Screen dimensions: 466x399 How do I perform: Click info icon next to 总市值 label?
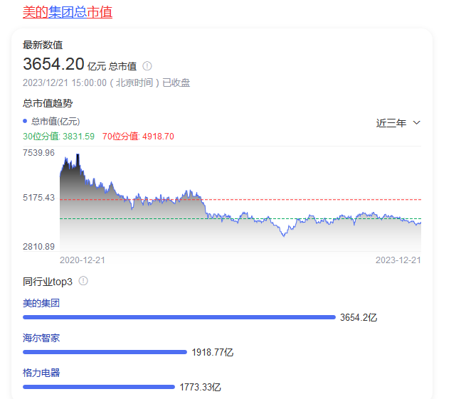[147, 66]
